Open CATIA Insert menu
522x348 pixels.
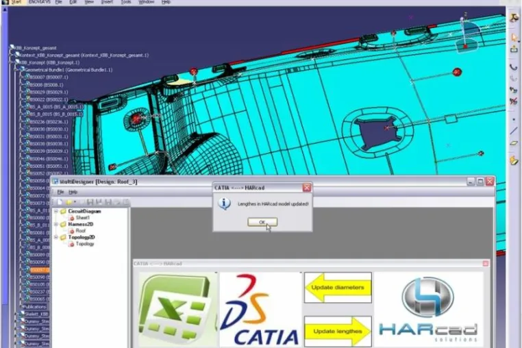point(107,2)
